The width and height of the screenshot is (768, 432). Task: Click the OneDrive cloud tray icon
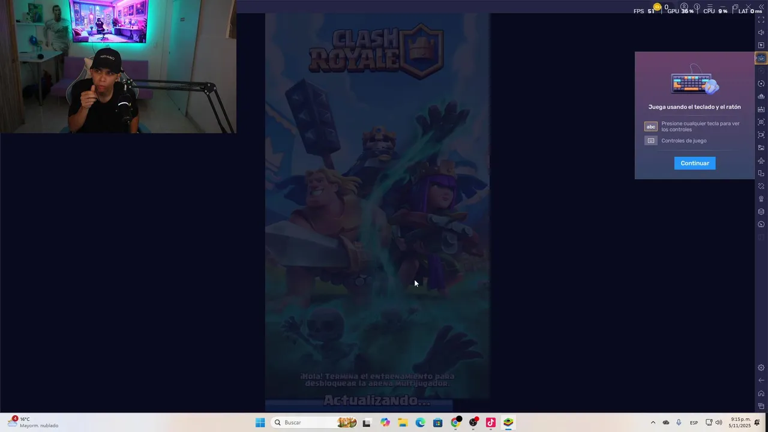click(x=666, y=422)
